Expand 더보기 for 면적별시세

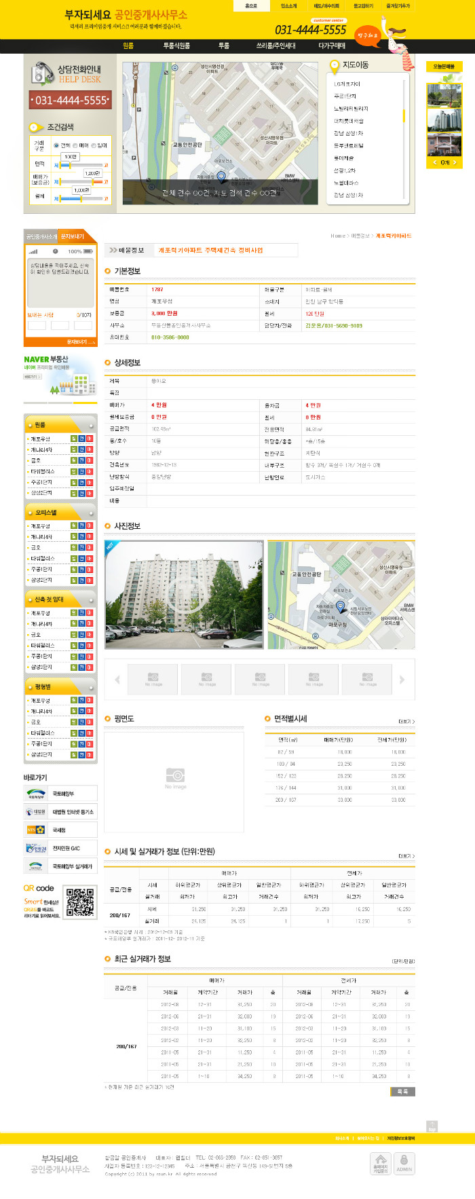(x=406, y=721)
